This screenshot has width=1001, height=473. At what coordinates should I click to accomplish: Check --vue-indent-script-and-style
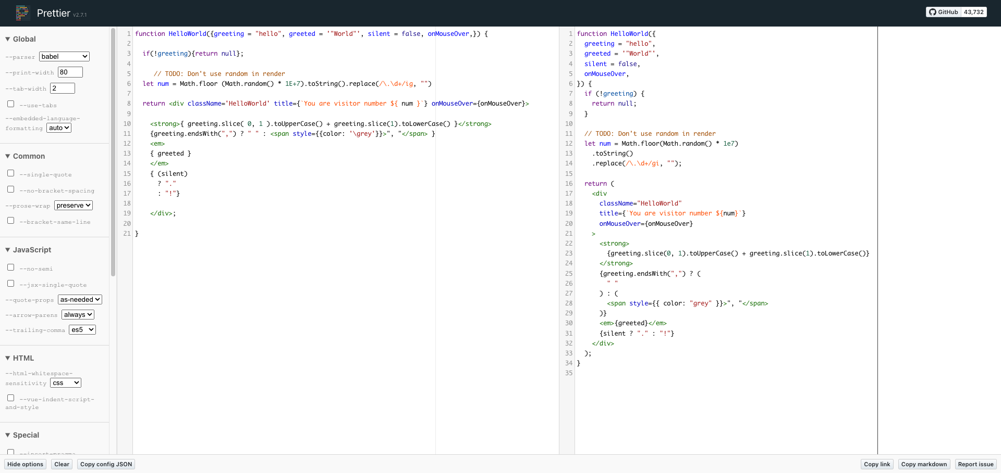tap(11, 398)
